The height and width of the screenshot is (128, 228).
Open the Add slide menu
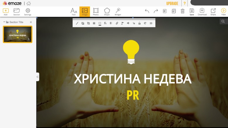(x=6, y=12)
